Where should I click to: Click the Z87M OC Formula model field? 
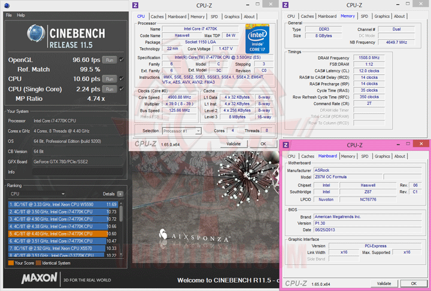(x=347, y=177)
